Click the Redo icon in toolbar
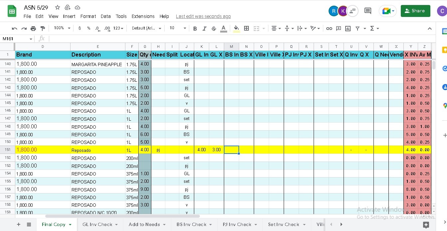447x231 pixels. [24, 29]
